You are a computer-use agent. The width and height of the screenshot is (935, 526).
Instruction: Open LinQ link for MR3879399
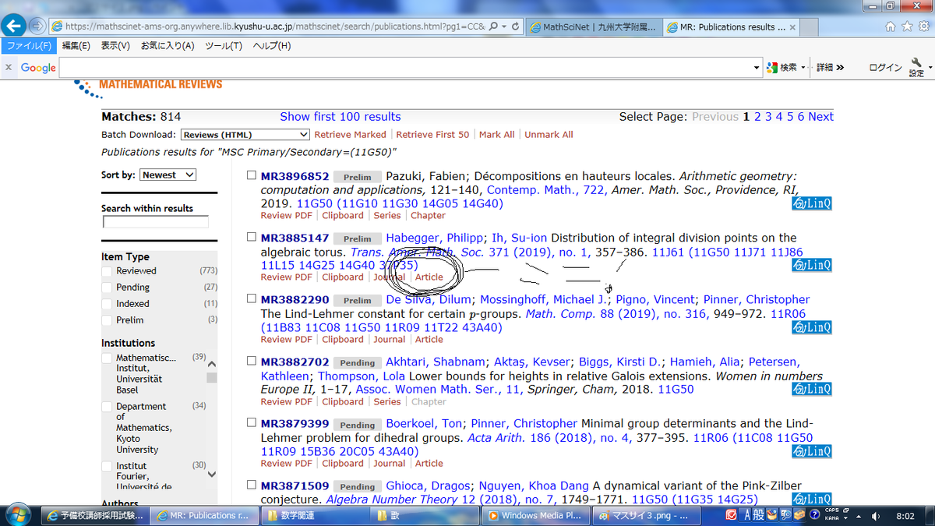(x=811, y=451)
